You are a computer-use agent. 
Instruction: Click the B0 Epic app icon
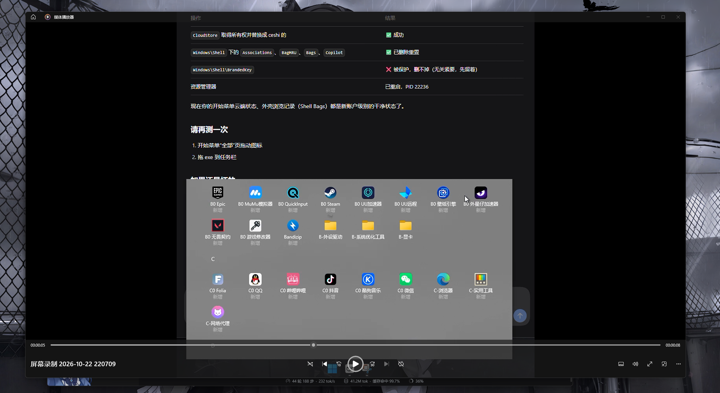pos(218,193)
